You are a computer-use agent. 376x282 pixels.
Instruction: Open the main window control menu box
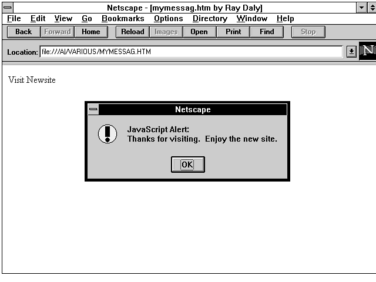tap(8, 8)
